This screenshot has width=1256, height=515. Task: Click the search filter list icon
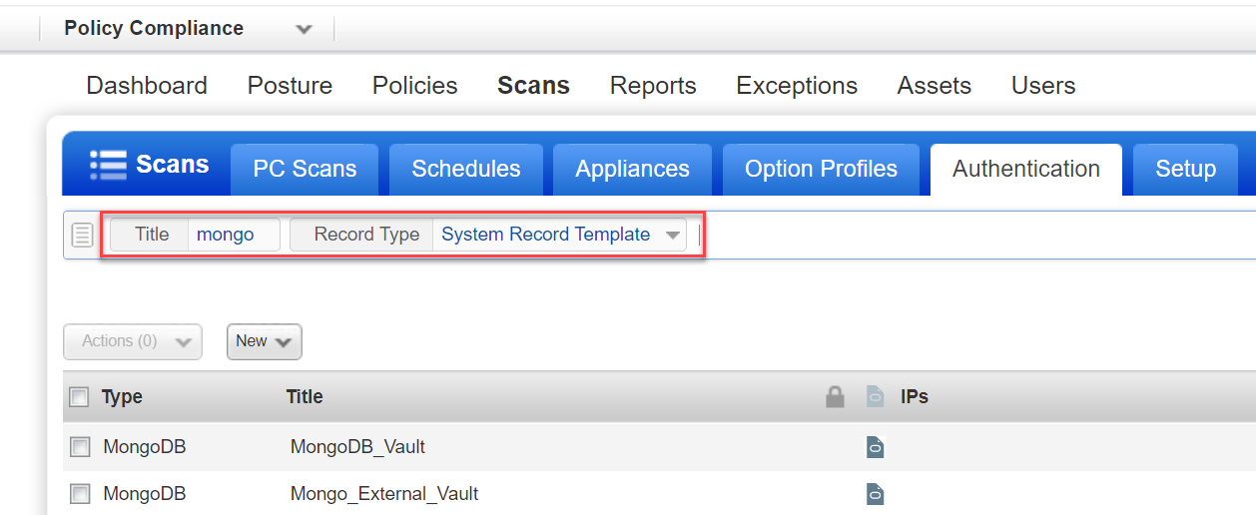(83, 236)
